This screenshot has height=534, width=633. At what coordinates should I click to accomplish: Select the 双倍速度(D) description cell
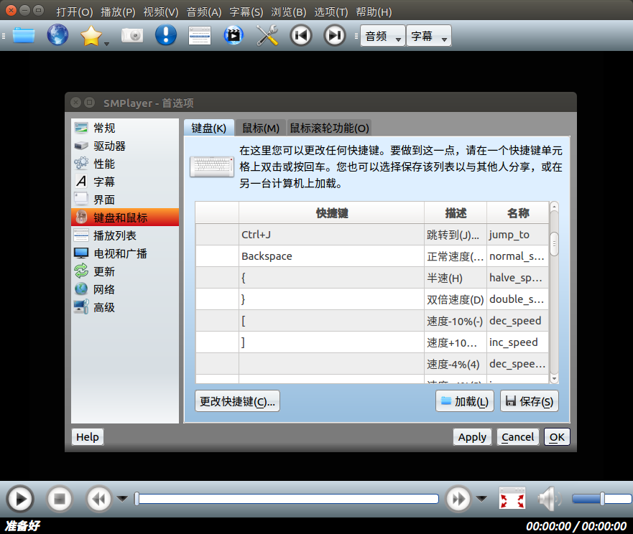tap(456, 299)
